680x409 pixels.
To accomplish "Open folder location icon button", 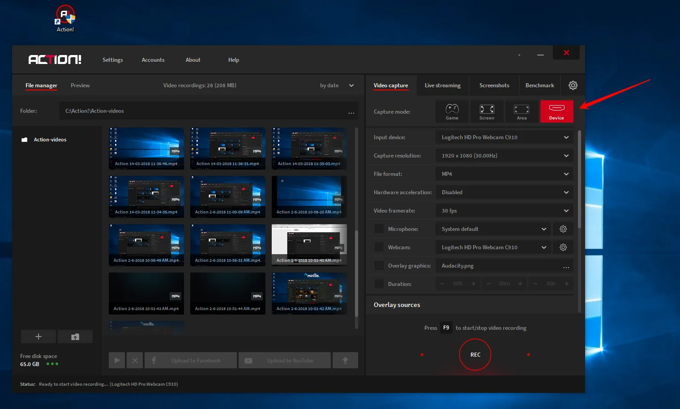I will coord(75,337).
